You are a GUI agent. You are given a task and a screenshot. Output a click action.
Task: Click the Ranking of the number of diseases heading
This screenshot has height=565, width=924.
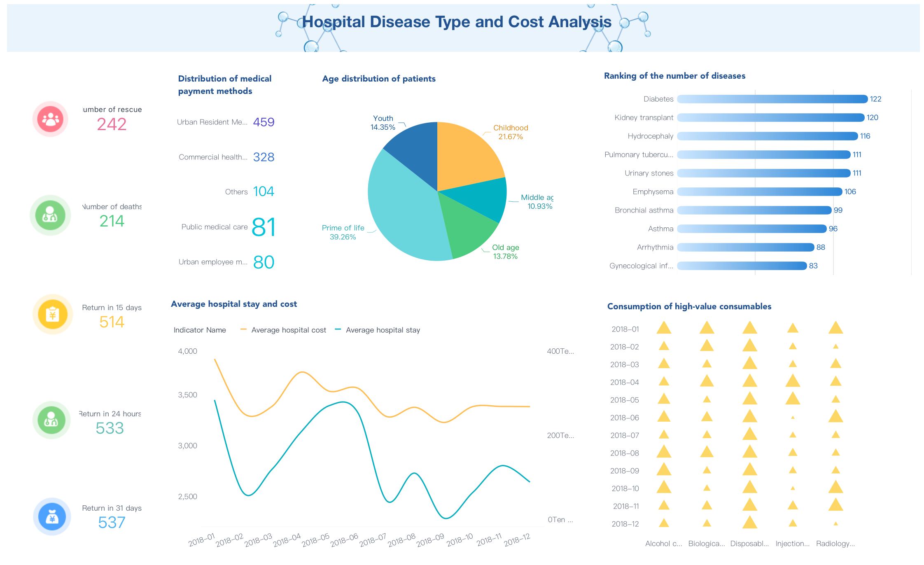tap(674, 76)
